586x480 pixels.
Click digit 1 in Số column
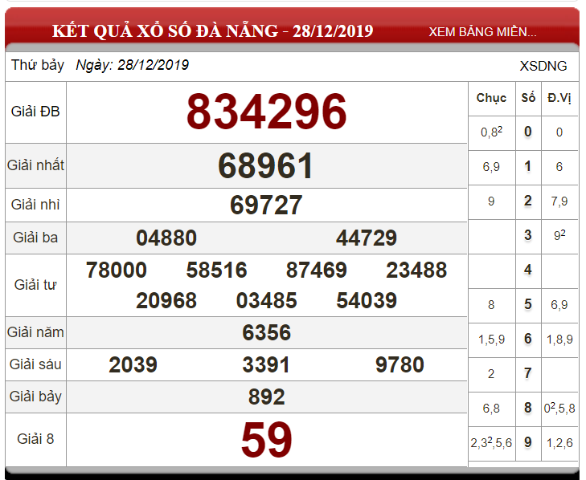[x=527, y=166]
